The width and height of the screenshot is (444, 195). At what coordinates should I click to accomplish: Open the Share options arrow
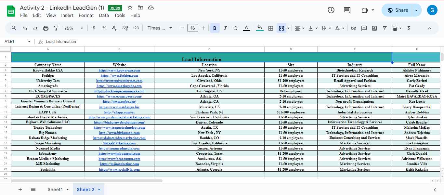416,10
